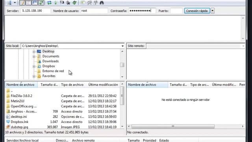Toggle message log display

pos(22,3)
